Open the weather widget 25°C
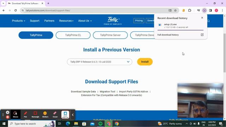Image resolution: width=226 pixels, height=127 pixels. (x=170, y=124)
